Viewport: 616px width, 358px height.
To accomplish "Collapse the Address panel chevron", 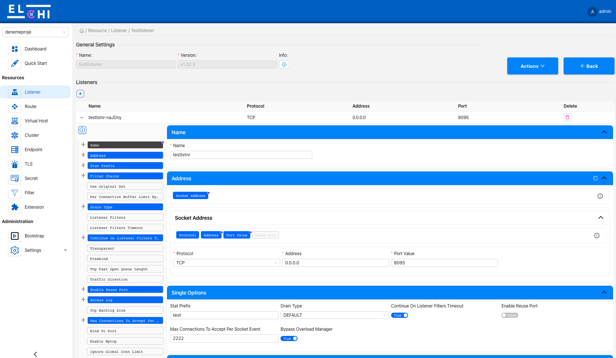I will [604, 178].
